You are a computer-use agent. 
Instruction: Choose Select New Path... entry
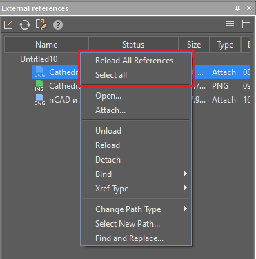pos(136,224)
